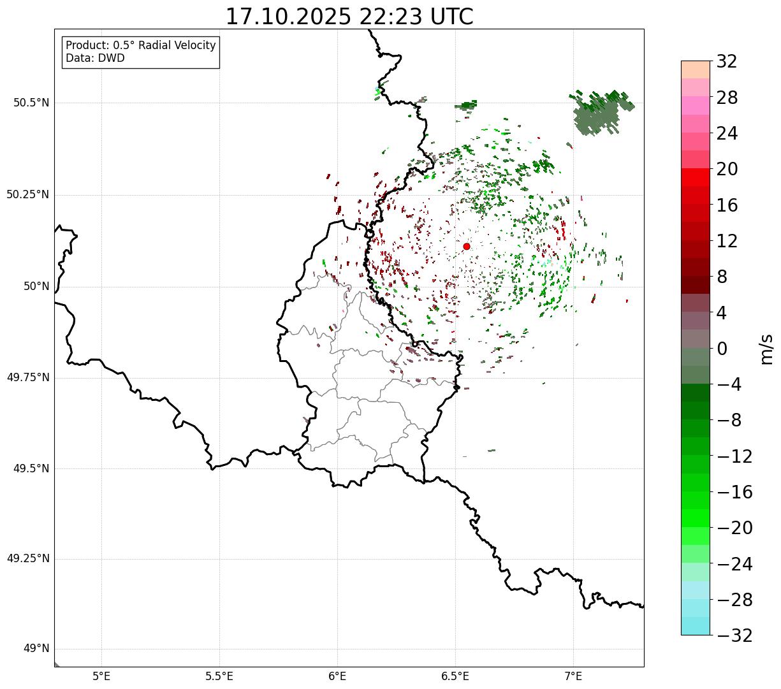Click the red radar site marker
The height and width of the screenshot is (689, 781).
467,246
